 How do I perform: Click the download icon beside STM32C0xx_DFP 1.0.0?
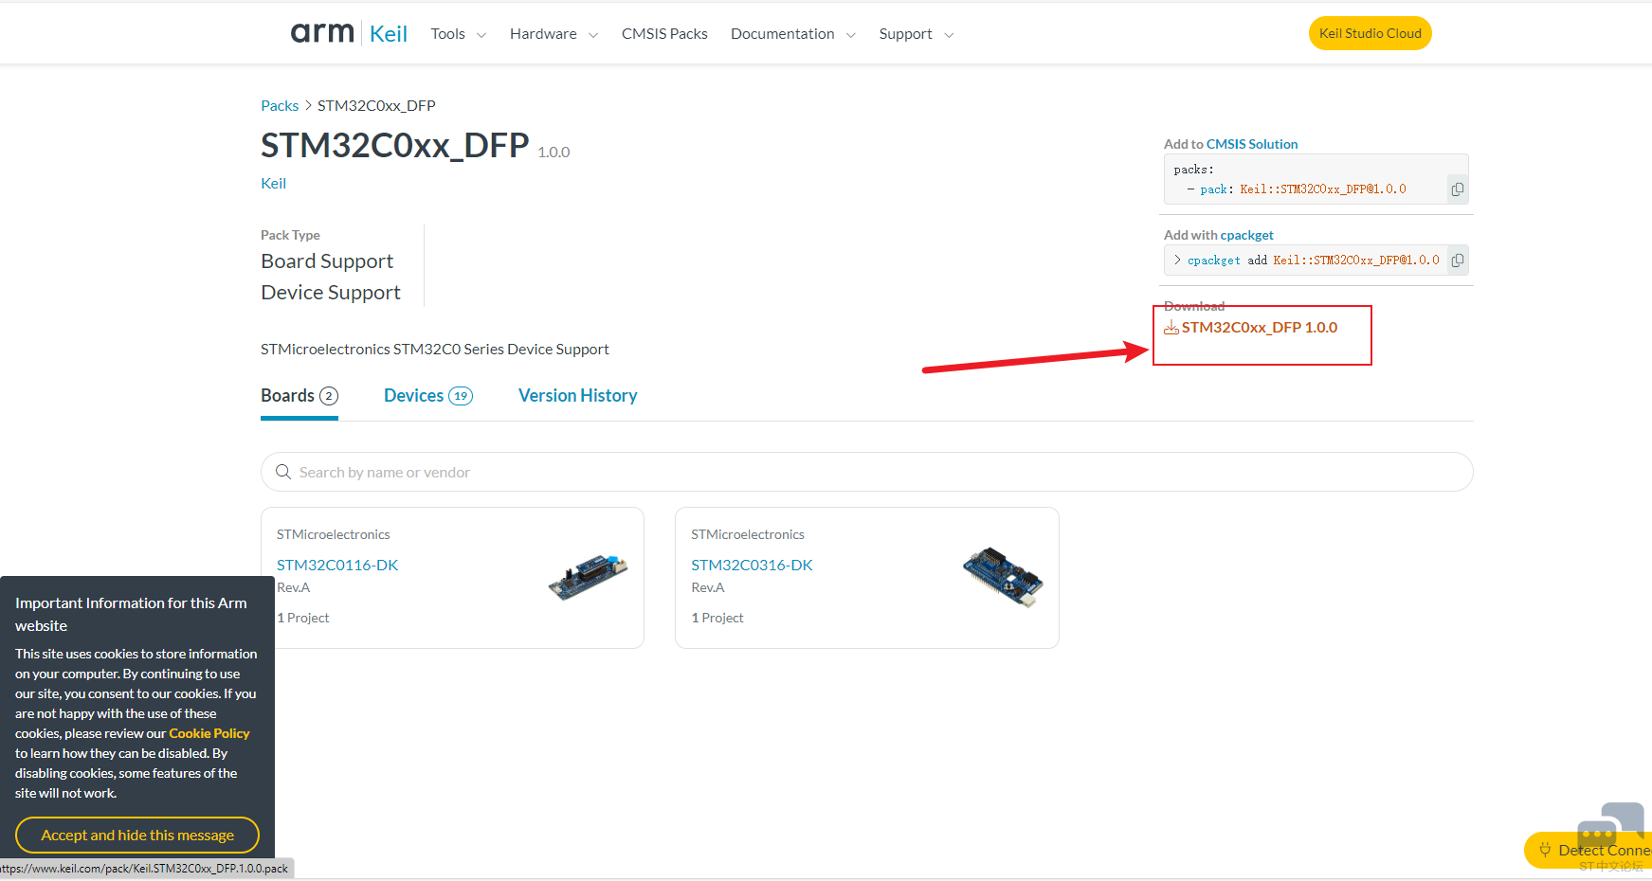1171,328
